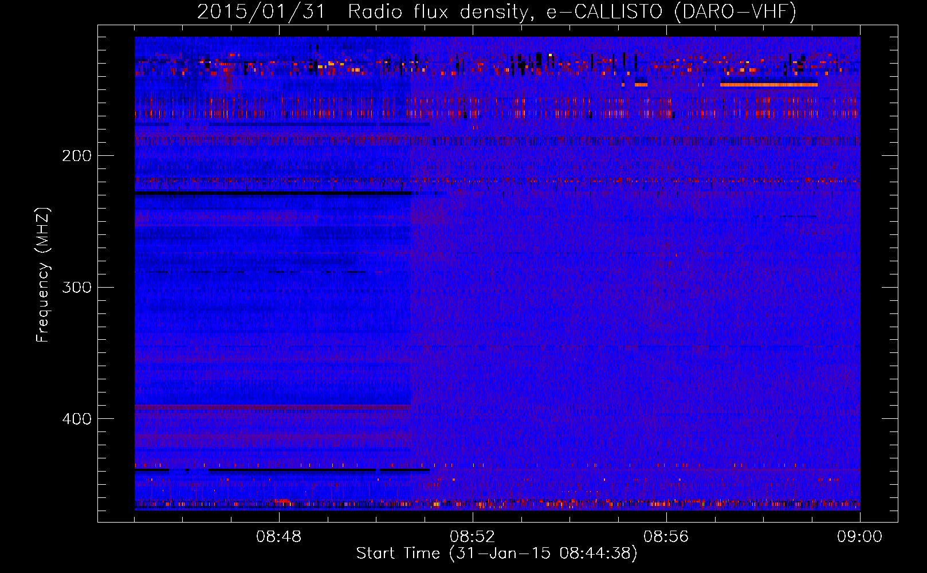Click the 09:00 time tick label

[x=859, y=537]
